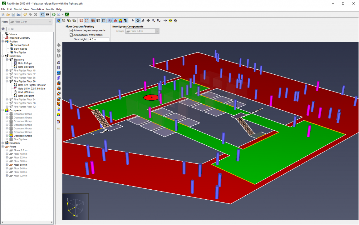The height and width of the screenshot is (225, 359).
Task: Click the Run Simulation green play button
Action: [54, 14]
